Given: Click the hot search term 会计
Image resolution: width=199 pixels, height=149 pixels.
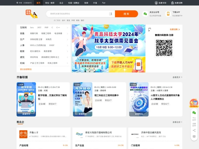Looking at the screenshot, I should click(x=64, y=20).
